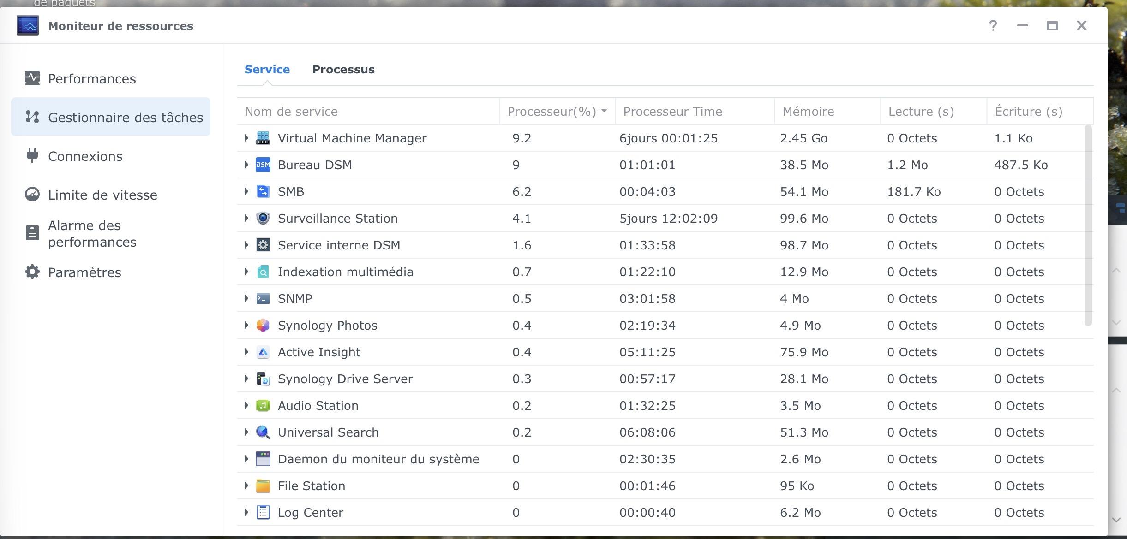This screenshot has width=1127, height=539.
Task: Switch to the Service tab
Action: tap(267, 69)
